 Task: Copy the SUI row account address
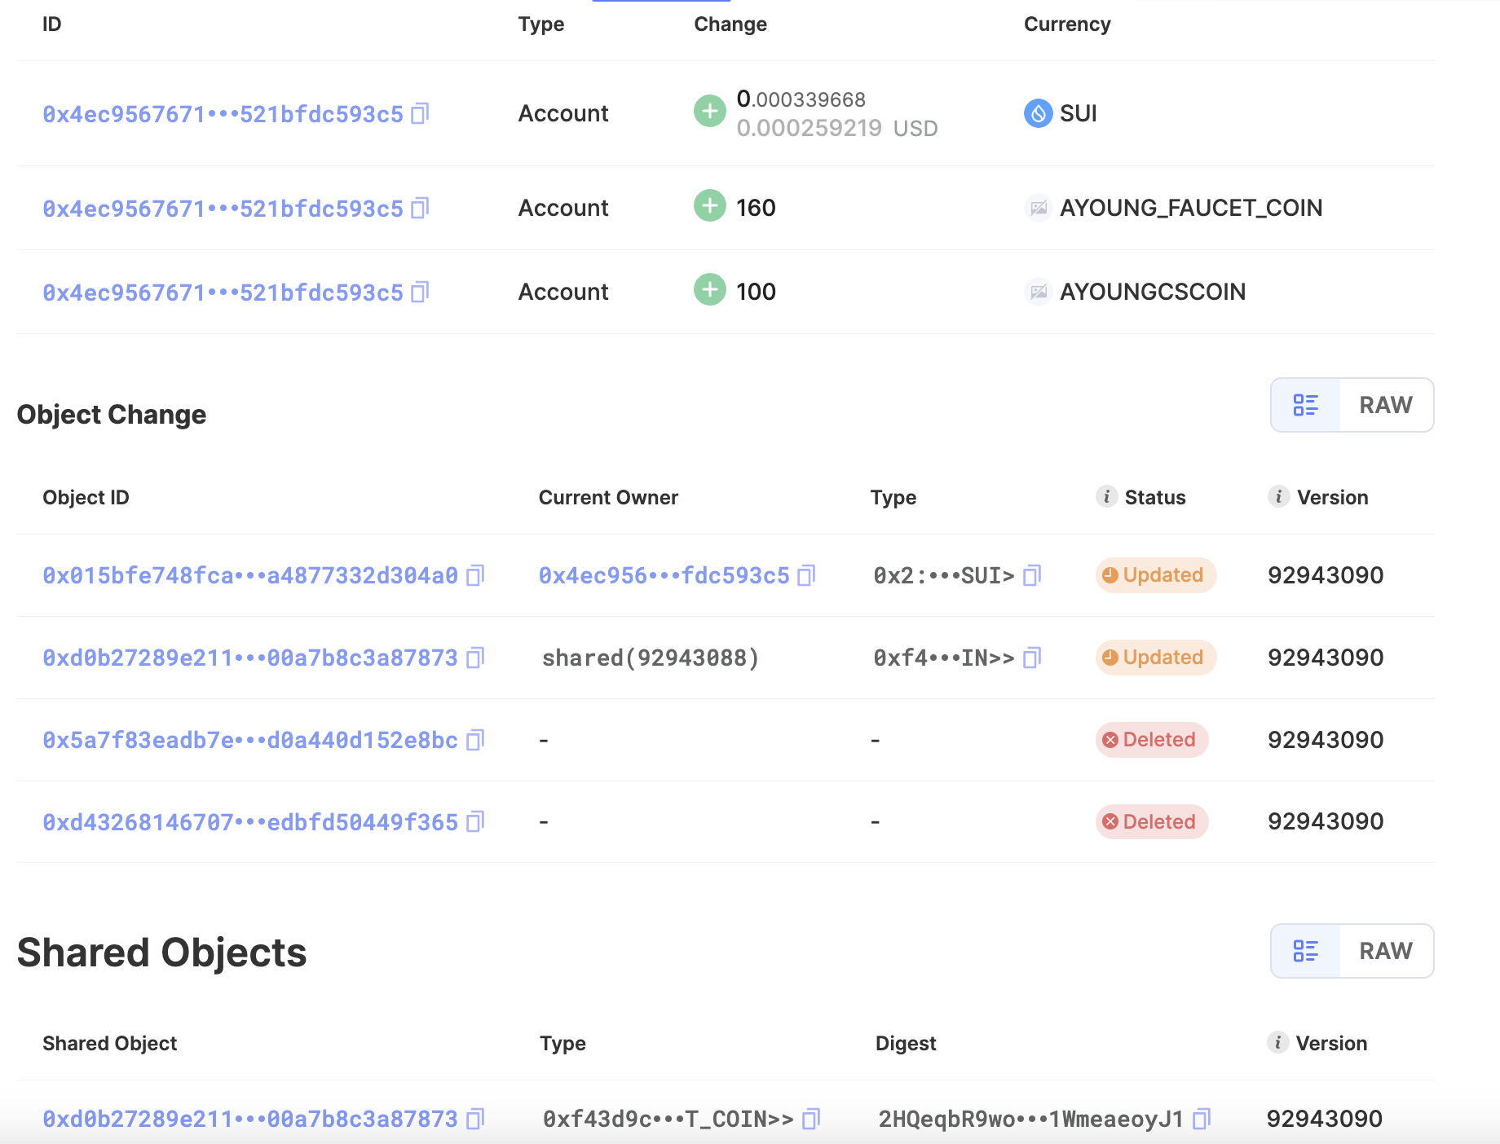click(420, 113)
